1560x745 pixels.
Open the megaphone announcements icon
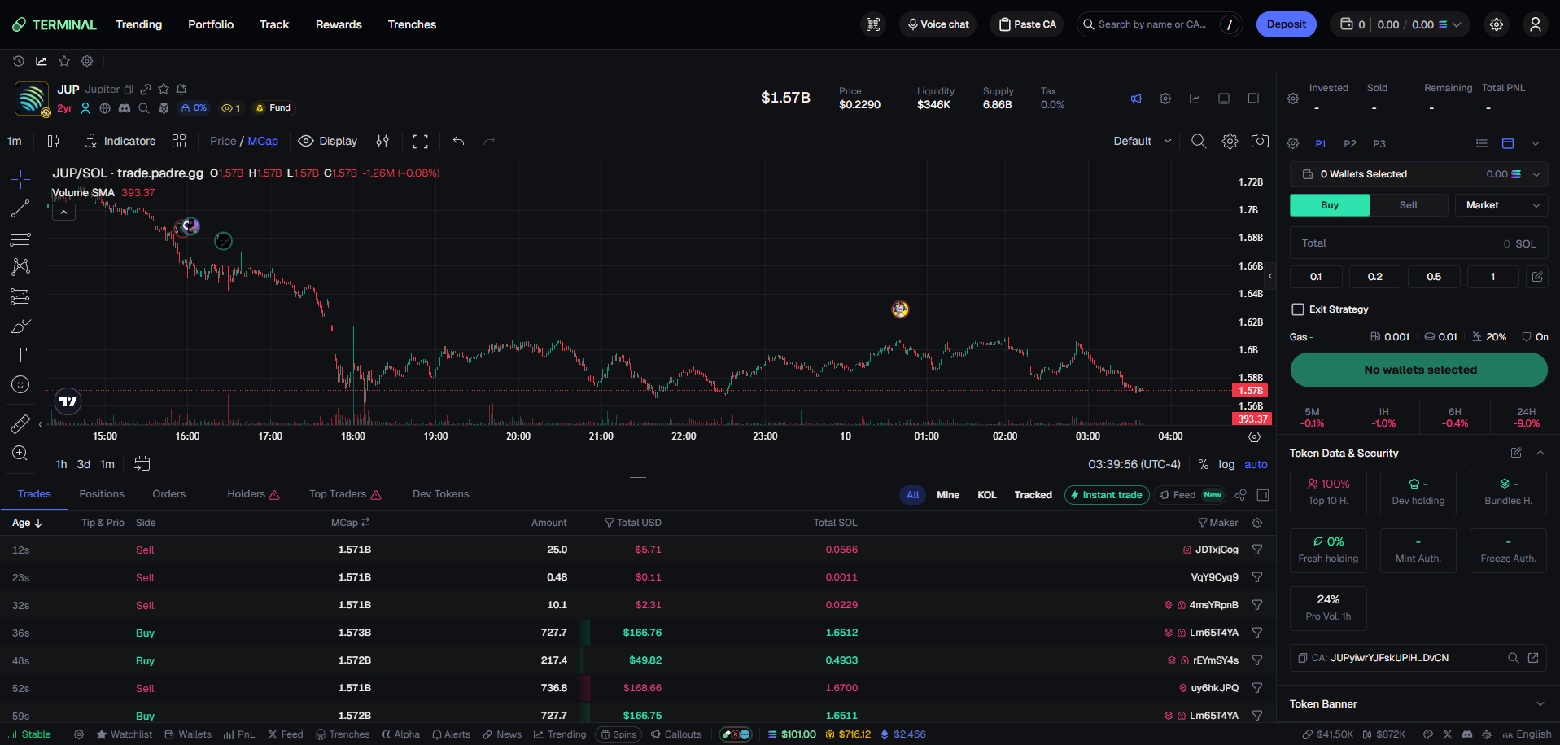tap(1136, 99)
